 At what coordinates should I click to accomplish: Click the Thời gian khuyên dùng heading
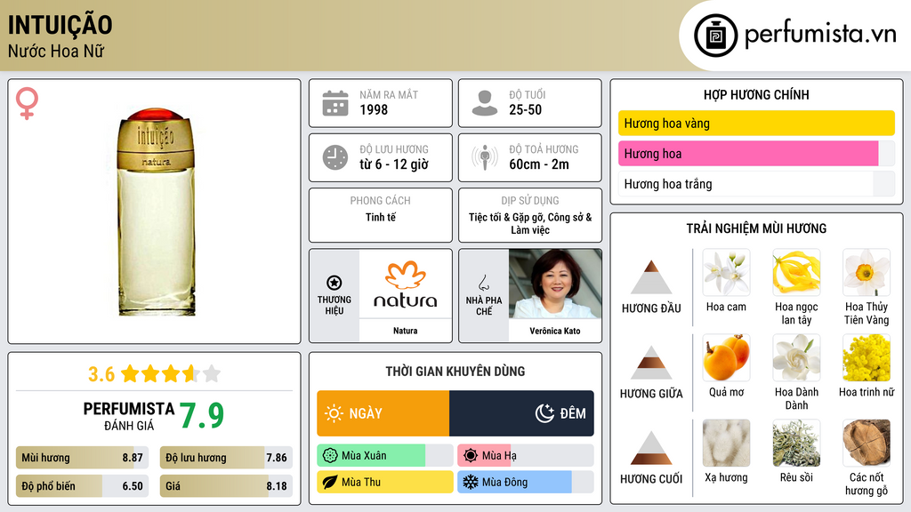[x=455, y=372]
